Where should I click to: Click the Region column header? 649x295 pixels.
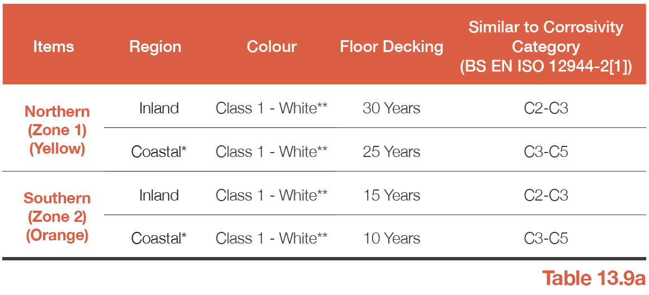(x=155, y=46)
